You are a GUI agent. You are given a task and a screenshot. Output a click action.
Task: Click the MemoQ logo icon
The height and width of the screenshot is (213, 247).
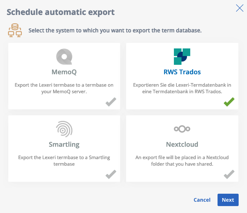point(64,56)
